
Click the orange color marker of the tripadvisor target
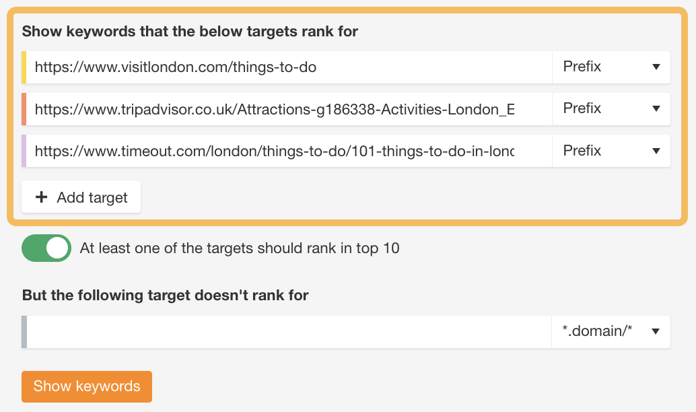coord(24,109)
